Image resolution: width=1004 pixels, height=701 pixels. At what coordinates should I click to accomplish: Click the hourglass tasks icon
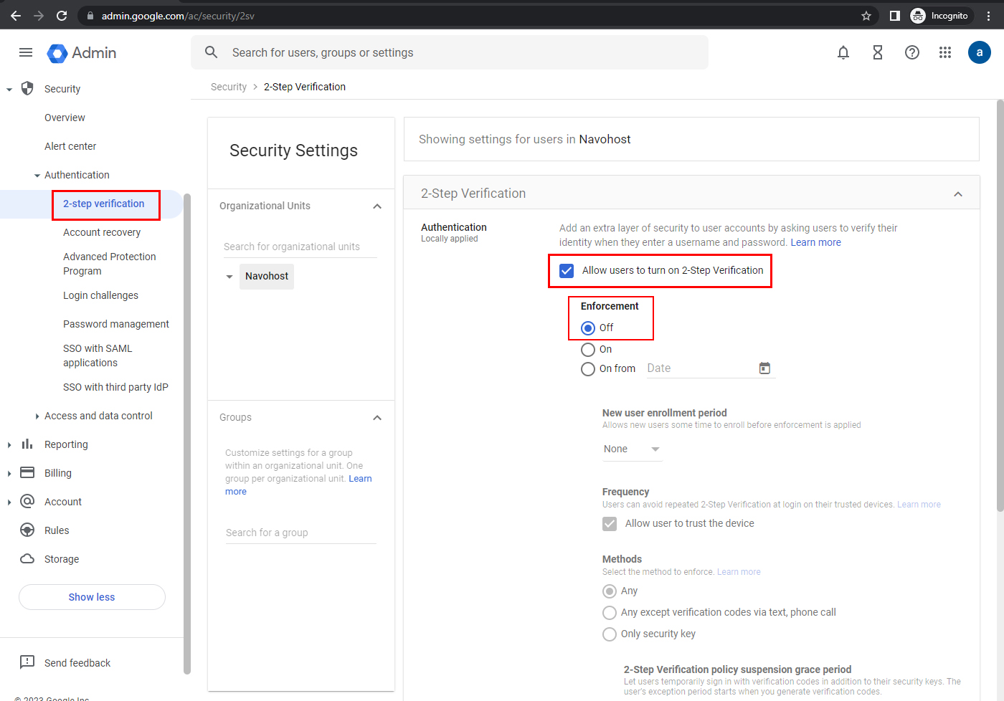pyautogui.click(x=877, y=52)
